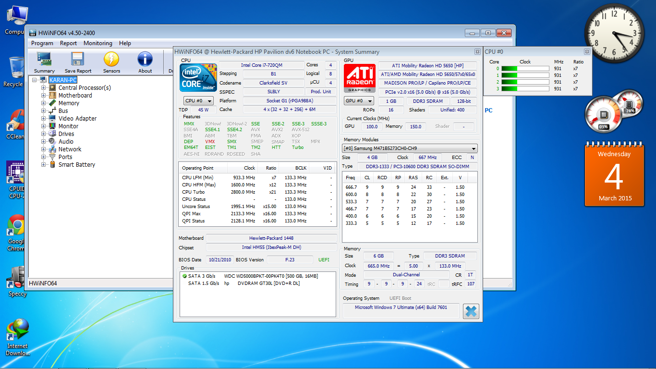
Task: Click the Intel Core i7-720QM name field
Action: point(261,65)
